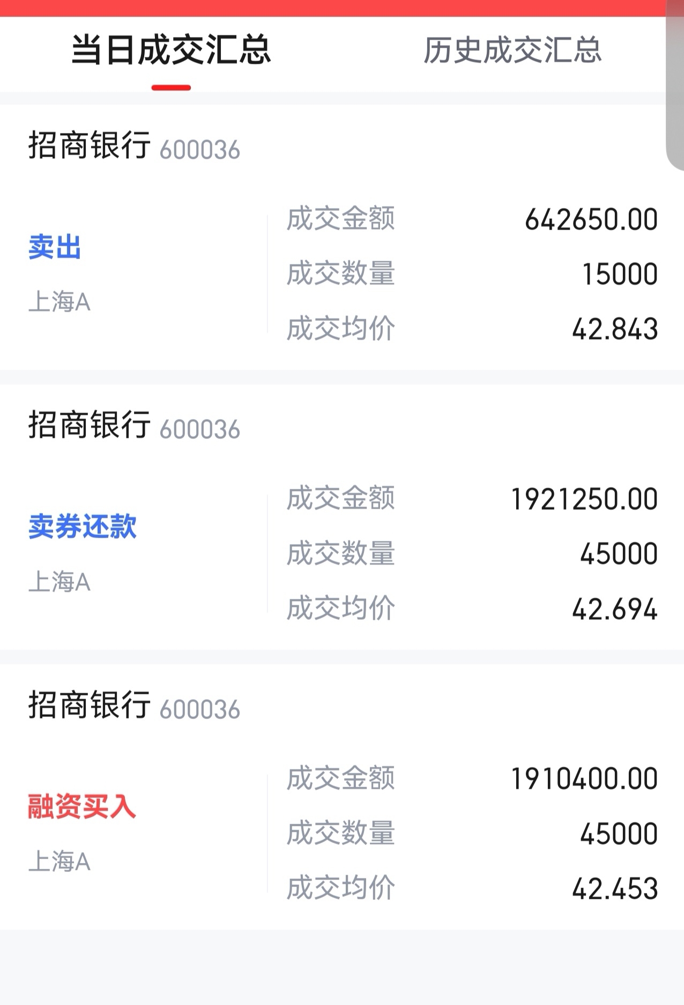Click the 1921250.00 成交金额 value
The height and width of the screenshot is (1005, 684).
coord(584,500)
